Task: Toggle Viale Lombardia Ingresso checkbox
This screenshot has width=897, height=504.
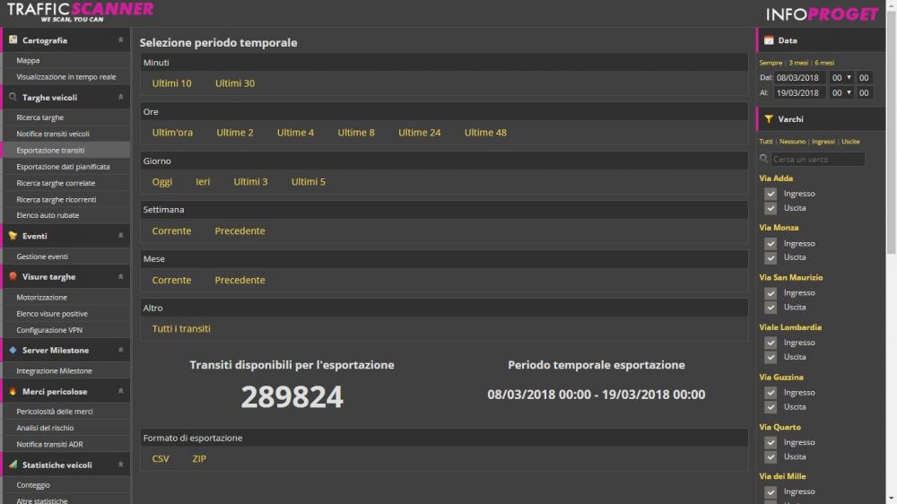Action: tap(770, 343)
